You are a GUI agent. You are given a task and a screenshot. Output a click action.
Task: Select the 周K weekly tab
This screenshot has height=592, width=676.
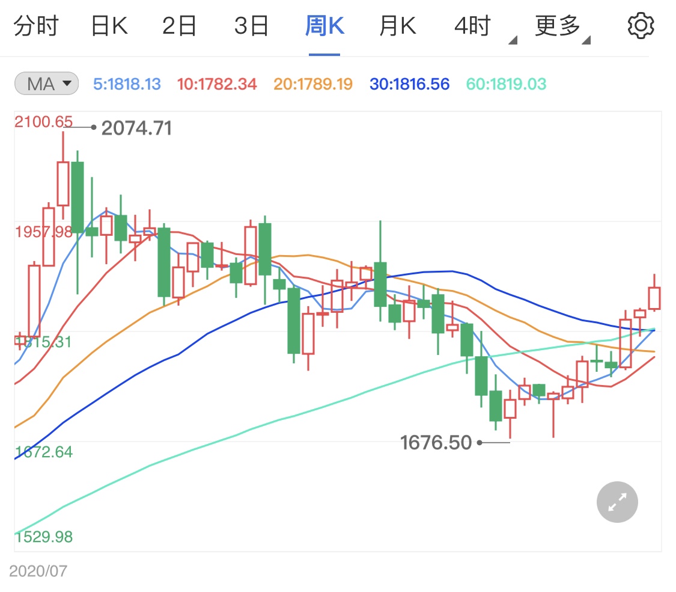(324, 26)
